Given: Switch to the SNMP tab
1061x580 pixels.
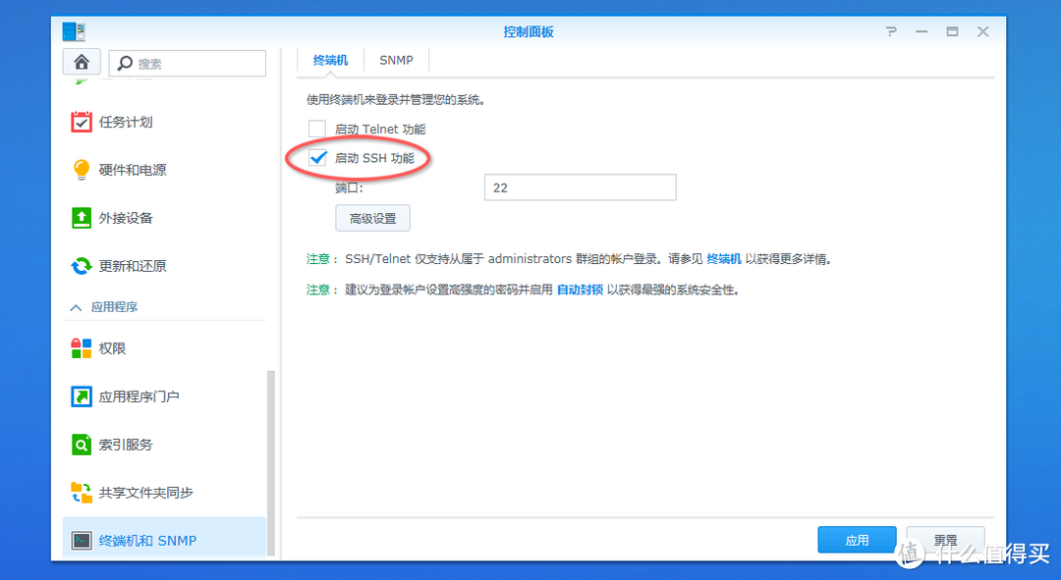Looking at the screenshot, I should [396, 60].
